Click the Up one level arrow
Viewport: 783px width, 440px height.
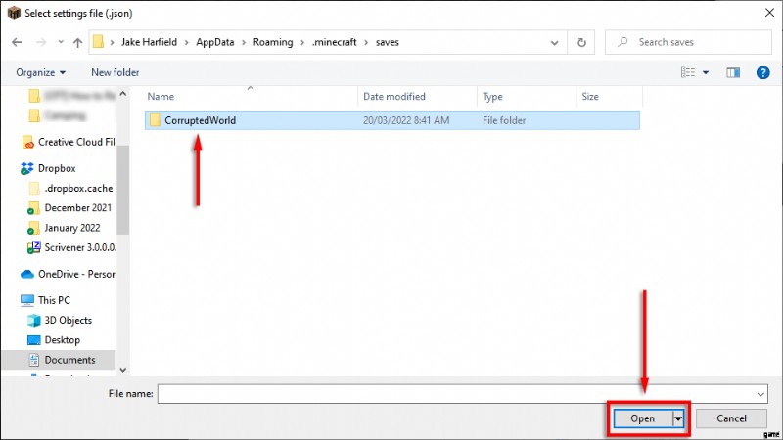[74, 43]
